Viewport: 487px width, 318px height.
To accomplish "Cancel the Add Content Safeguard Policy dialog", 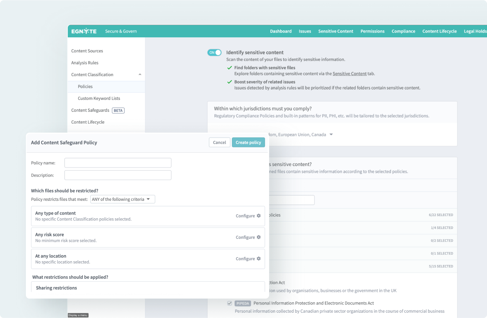I will point(219,142).
